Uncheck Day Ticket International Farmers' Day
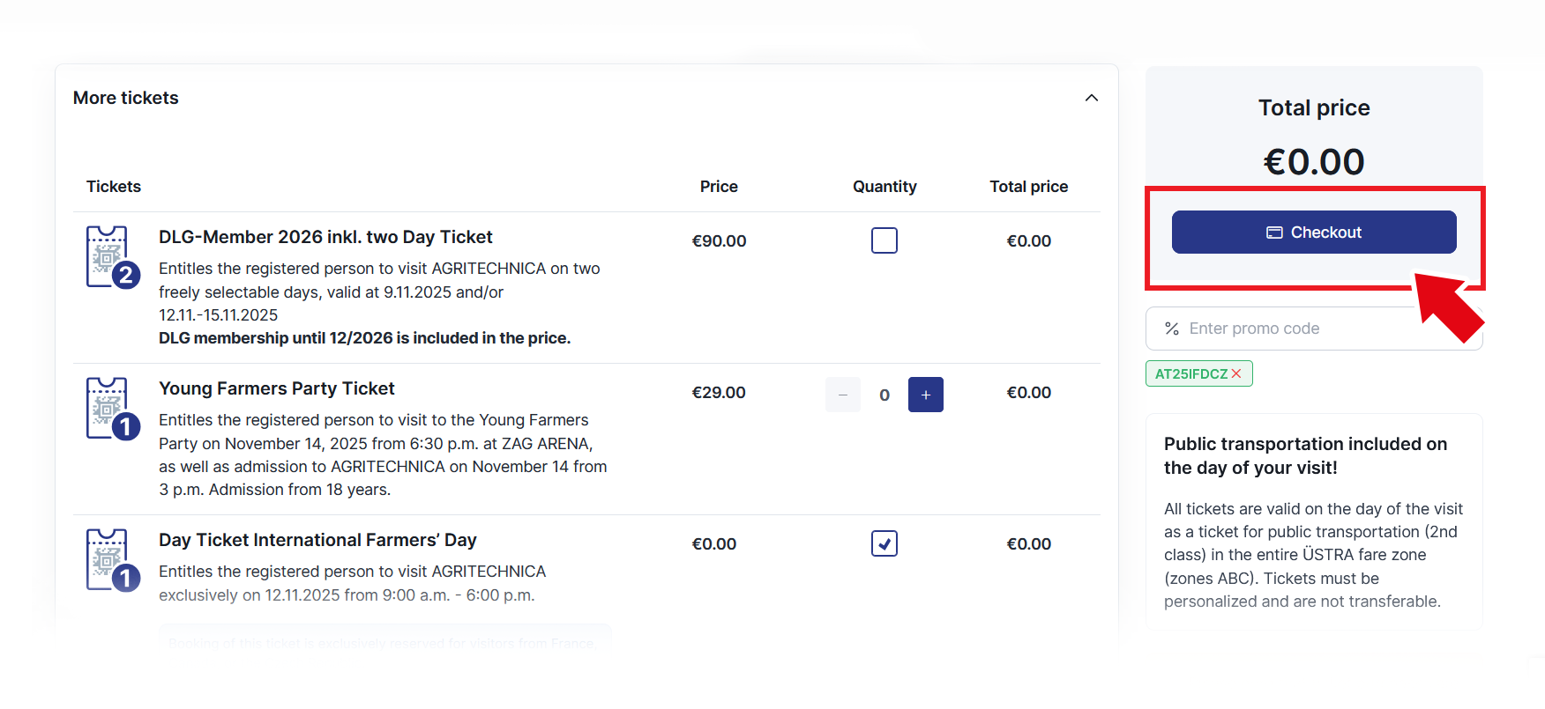Viewport: 1545px width, 709px height. pyautogui.click(x=884, y=543)
